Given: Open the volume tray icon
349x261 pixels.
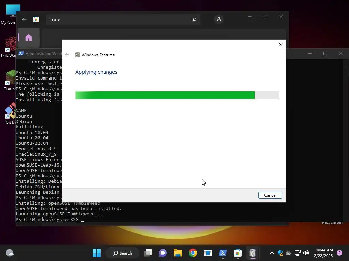Looking at the screenshot, I should (x=306, y=253).
